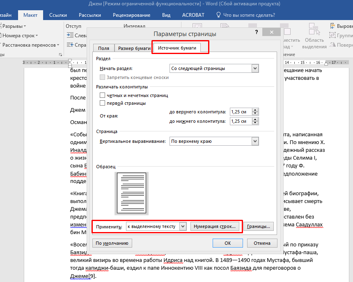Viewport: 353px width, 282px height.
Task: Click the Нумерация строк button
Action: pyautogui.click(x=215, y=226)
